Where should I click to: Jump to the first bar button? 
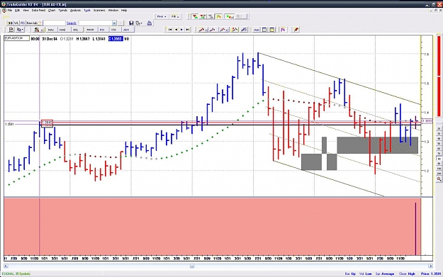point(170,30)
